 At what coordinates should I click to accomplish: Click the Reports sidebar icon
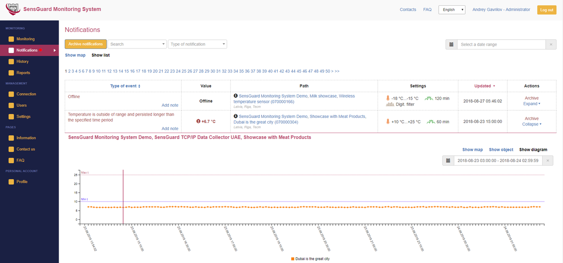12,73
